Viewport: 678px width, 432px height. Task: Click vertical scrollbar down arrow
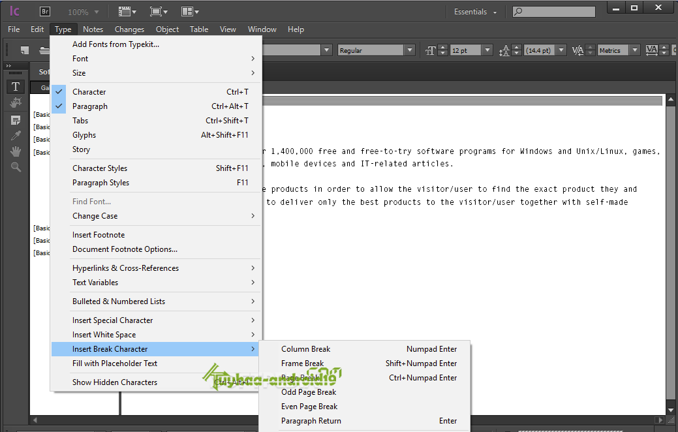pos(671,410)
